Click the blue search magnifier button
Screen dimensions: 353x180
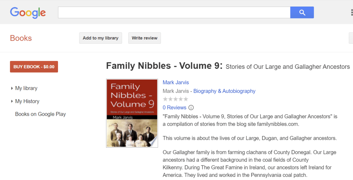[302, 13]
